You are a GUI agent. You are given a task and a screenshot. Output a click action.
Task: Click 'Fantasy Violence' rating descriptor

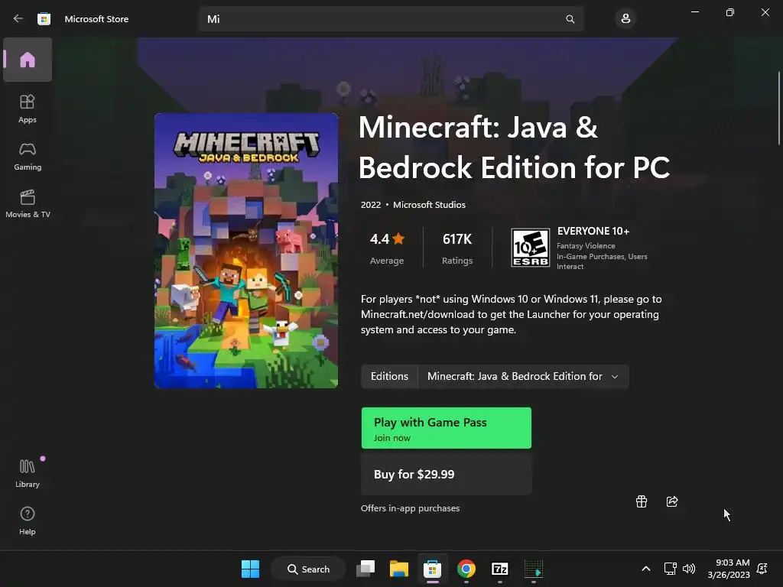[x=586, y=245]
